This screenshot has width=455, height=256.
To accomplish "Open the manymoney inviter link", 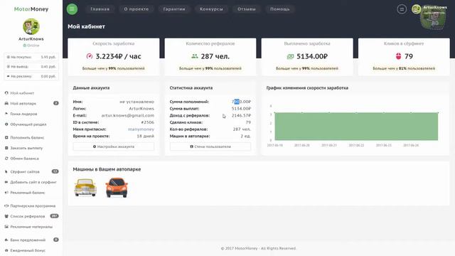I will pos(141,129).
